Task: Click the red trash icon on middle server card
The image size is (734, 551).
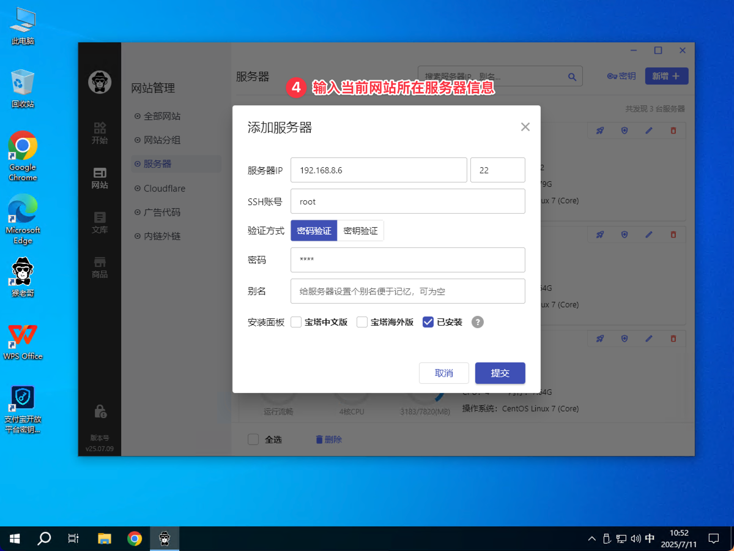Action: pos(673,234)
